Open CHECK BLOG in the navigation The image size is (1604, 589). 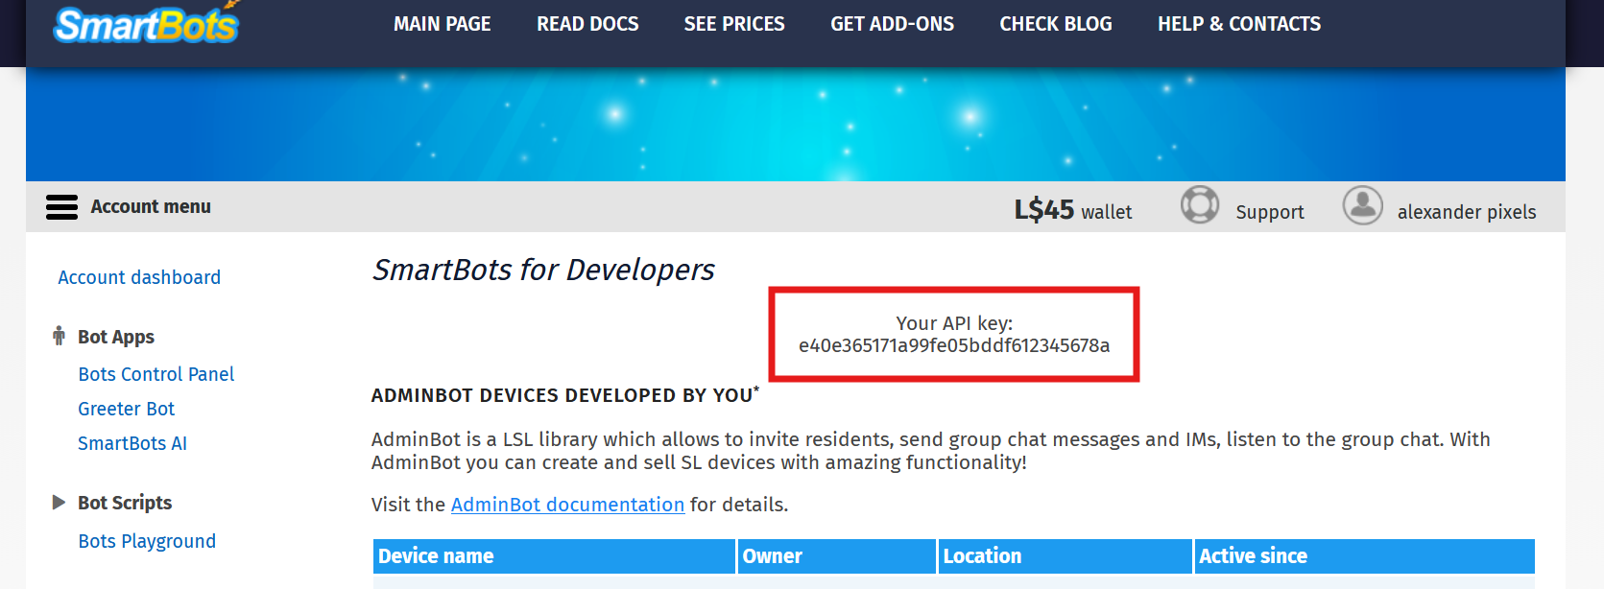tap(1056, 24)
